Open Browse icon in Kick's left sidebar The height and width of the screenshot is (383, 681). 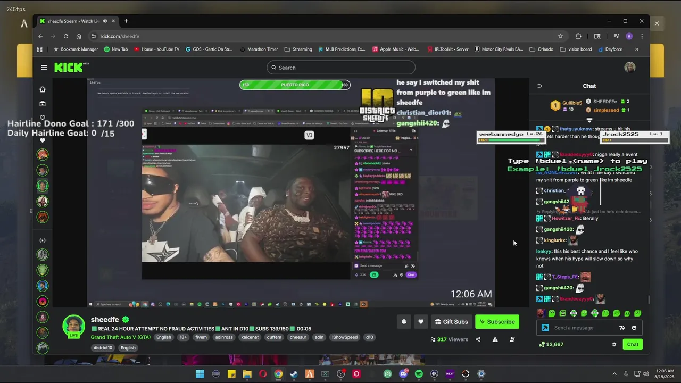click(x=43, y=104)
